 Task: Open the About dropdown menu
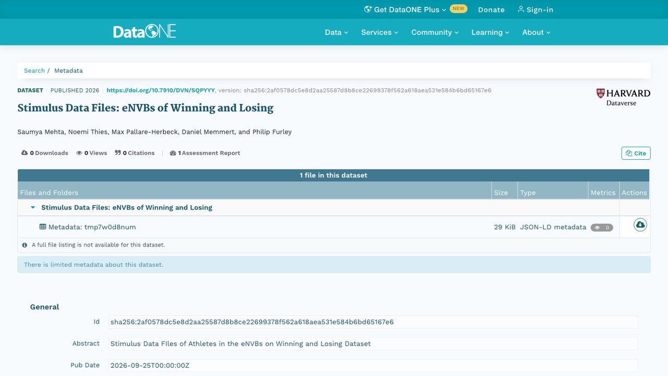coord(536,32)
